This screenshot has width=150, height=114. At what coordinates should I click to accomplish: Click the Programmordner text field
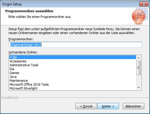75,45
